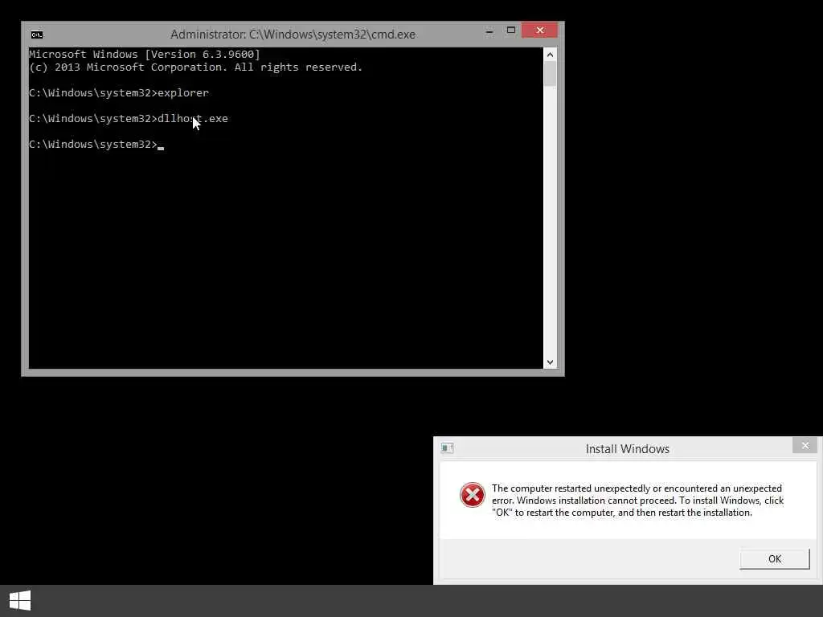823x617 pixels.
Task: Click the active command prompt line
Action: 96,145
